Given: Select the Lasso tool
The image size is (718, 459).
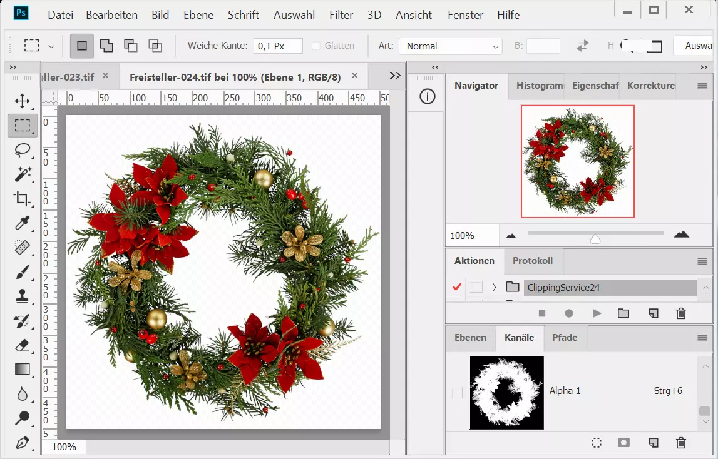Looking at the screenshot, I should click(x=23, y=150).
